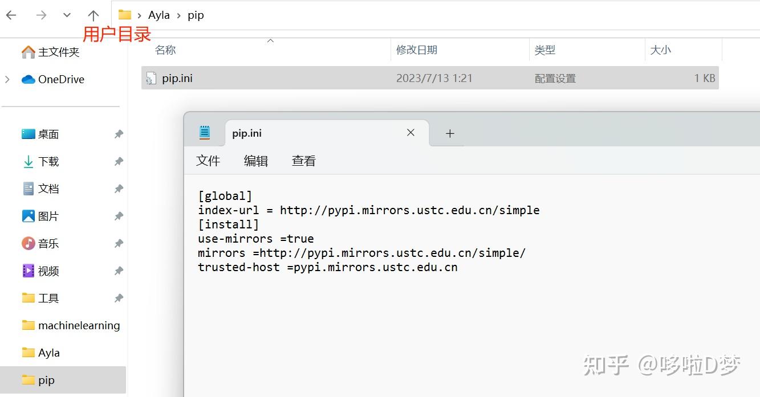Click the Notepad icon on the pip.ini tab
Viewport: 760px width, 397px height.
point(205,132)
